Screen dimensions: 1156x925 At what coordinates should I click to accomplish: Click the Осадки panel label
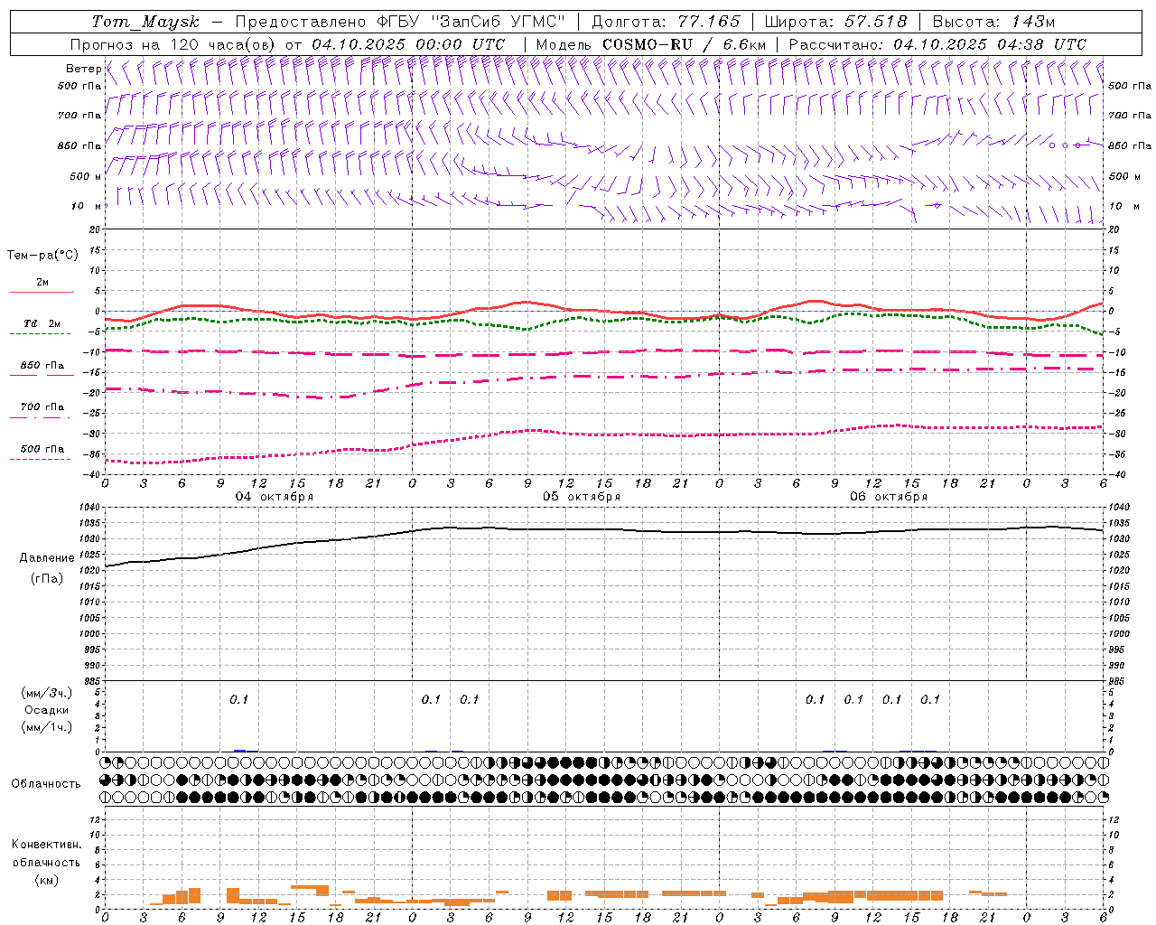47,710
